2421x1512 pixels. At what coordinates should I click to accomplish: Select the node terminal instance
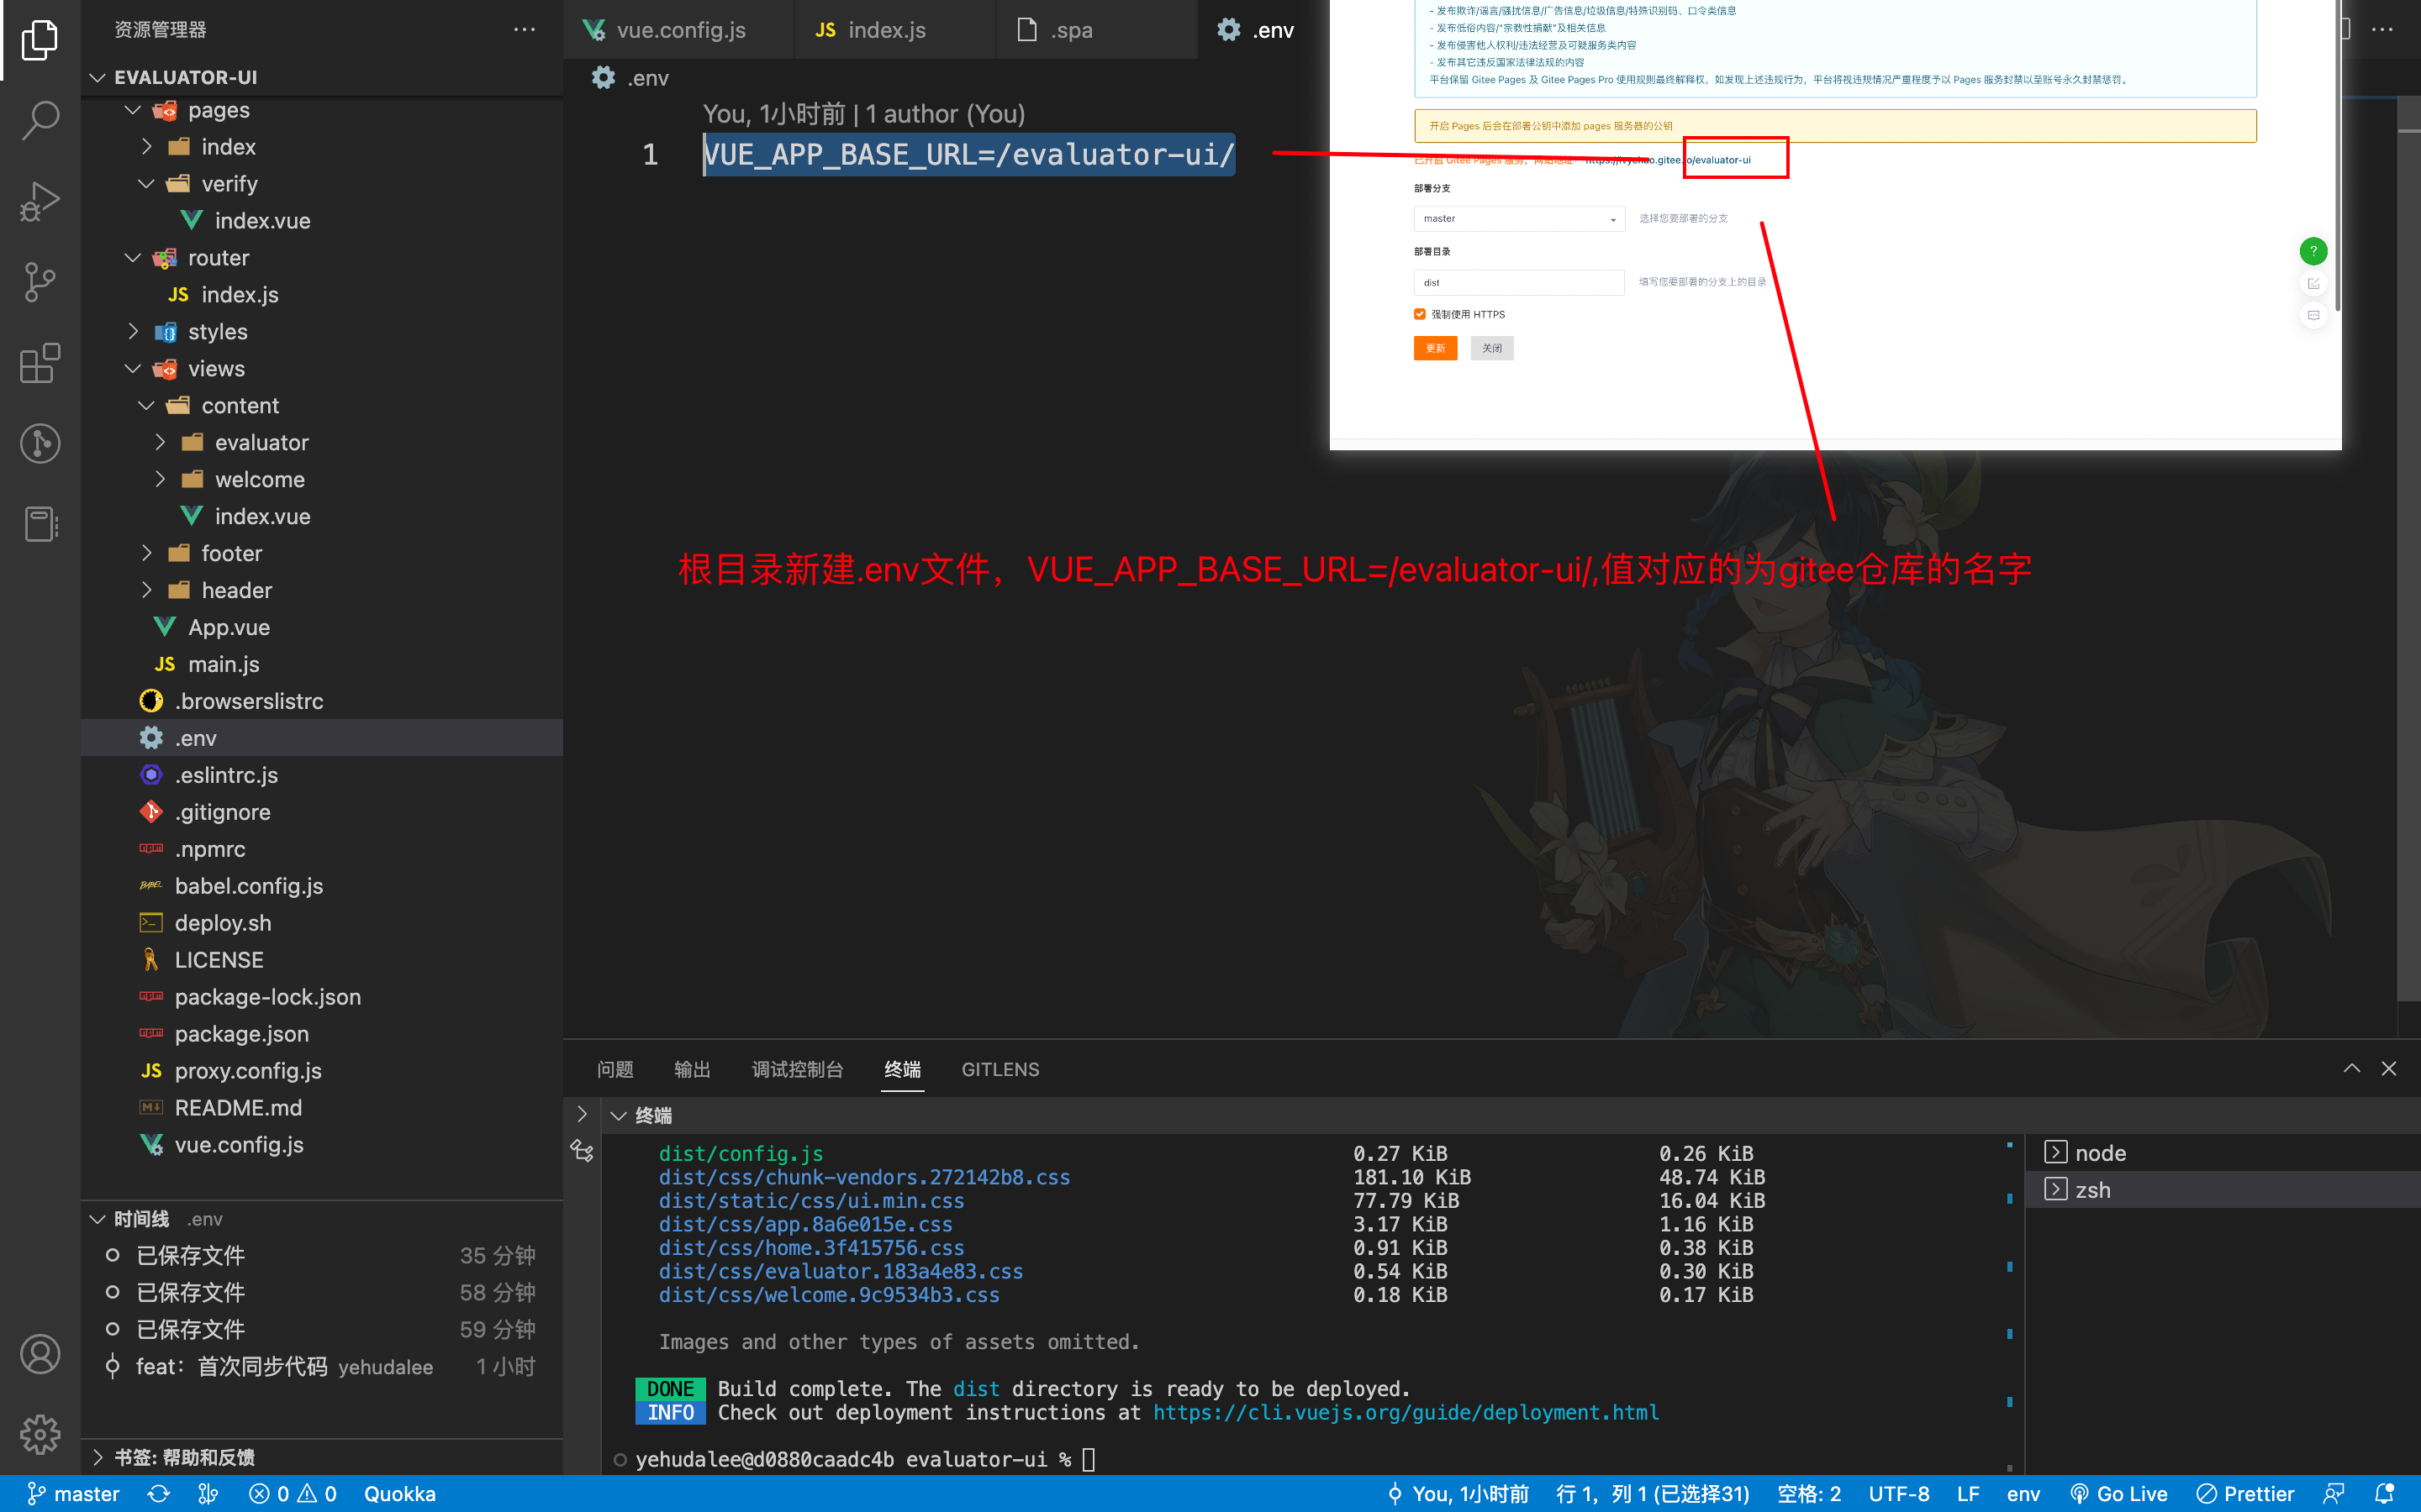[2100, 1153]
